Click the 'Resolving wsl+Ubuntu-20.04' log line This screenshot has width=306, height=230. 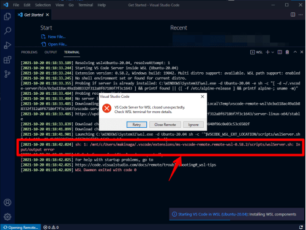pyautogui.click(x=122, y=63)
